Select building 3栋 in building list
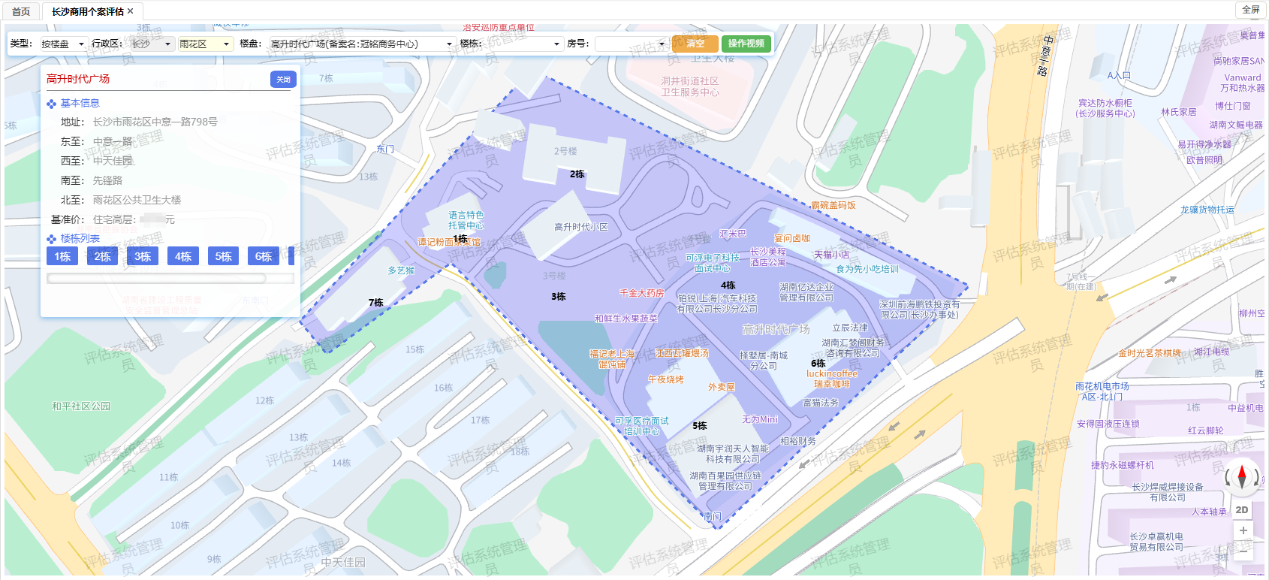Image resolution: width=1269 pixels, height=580 pixels. point(143,256)
